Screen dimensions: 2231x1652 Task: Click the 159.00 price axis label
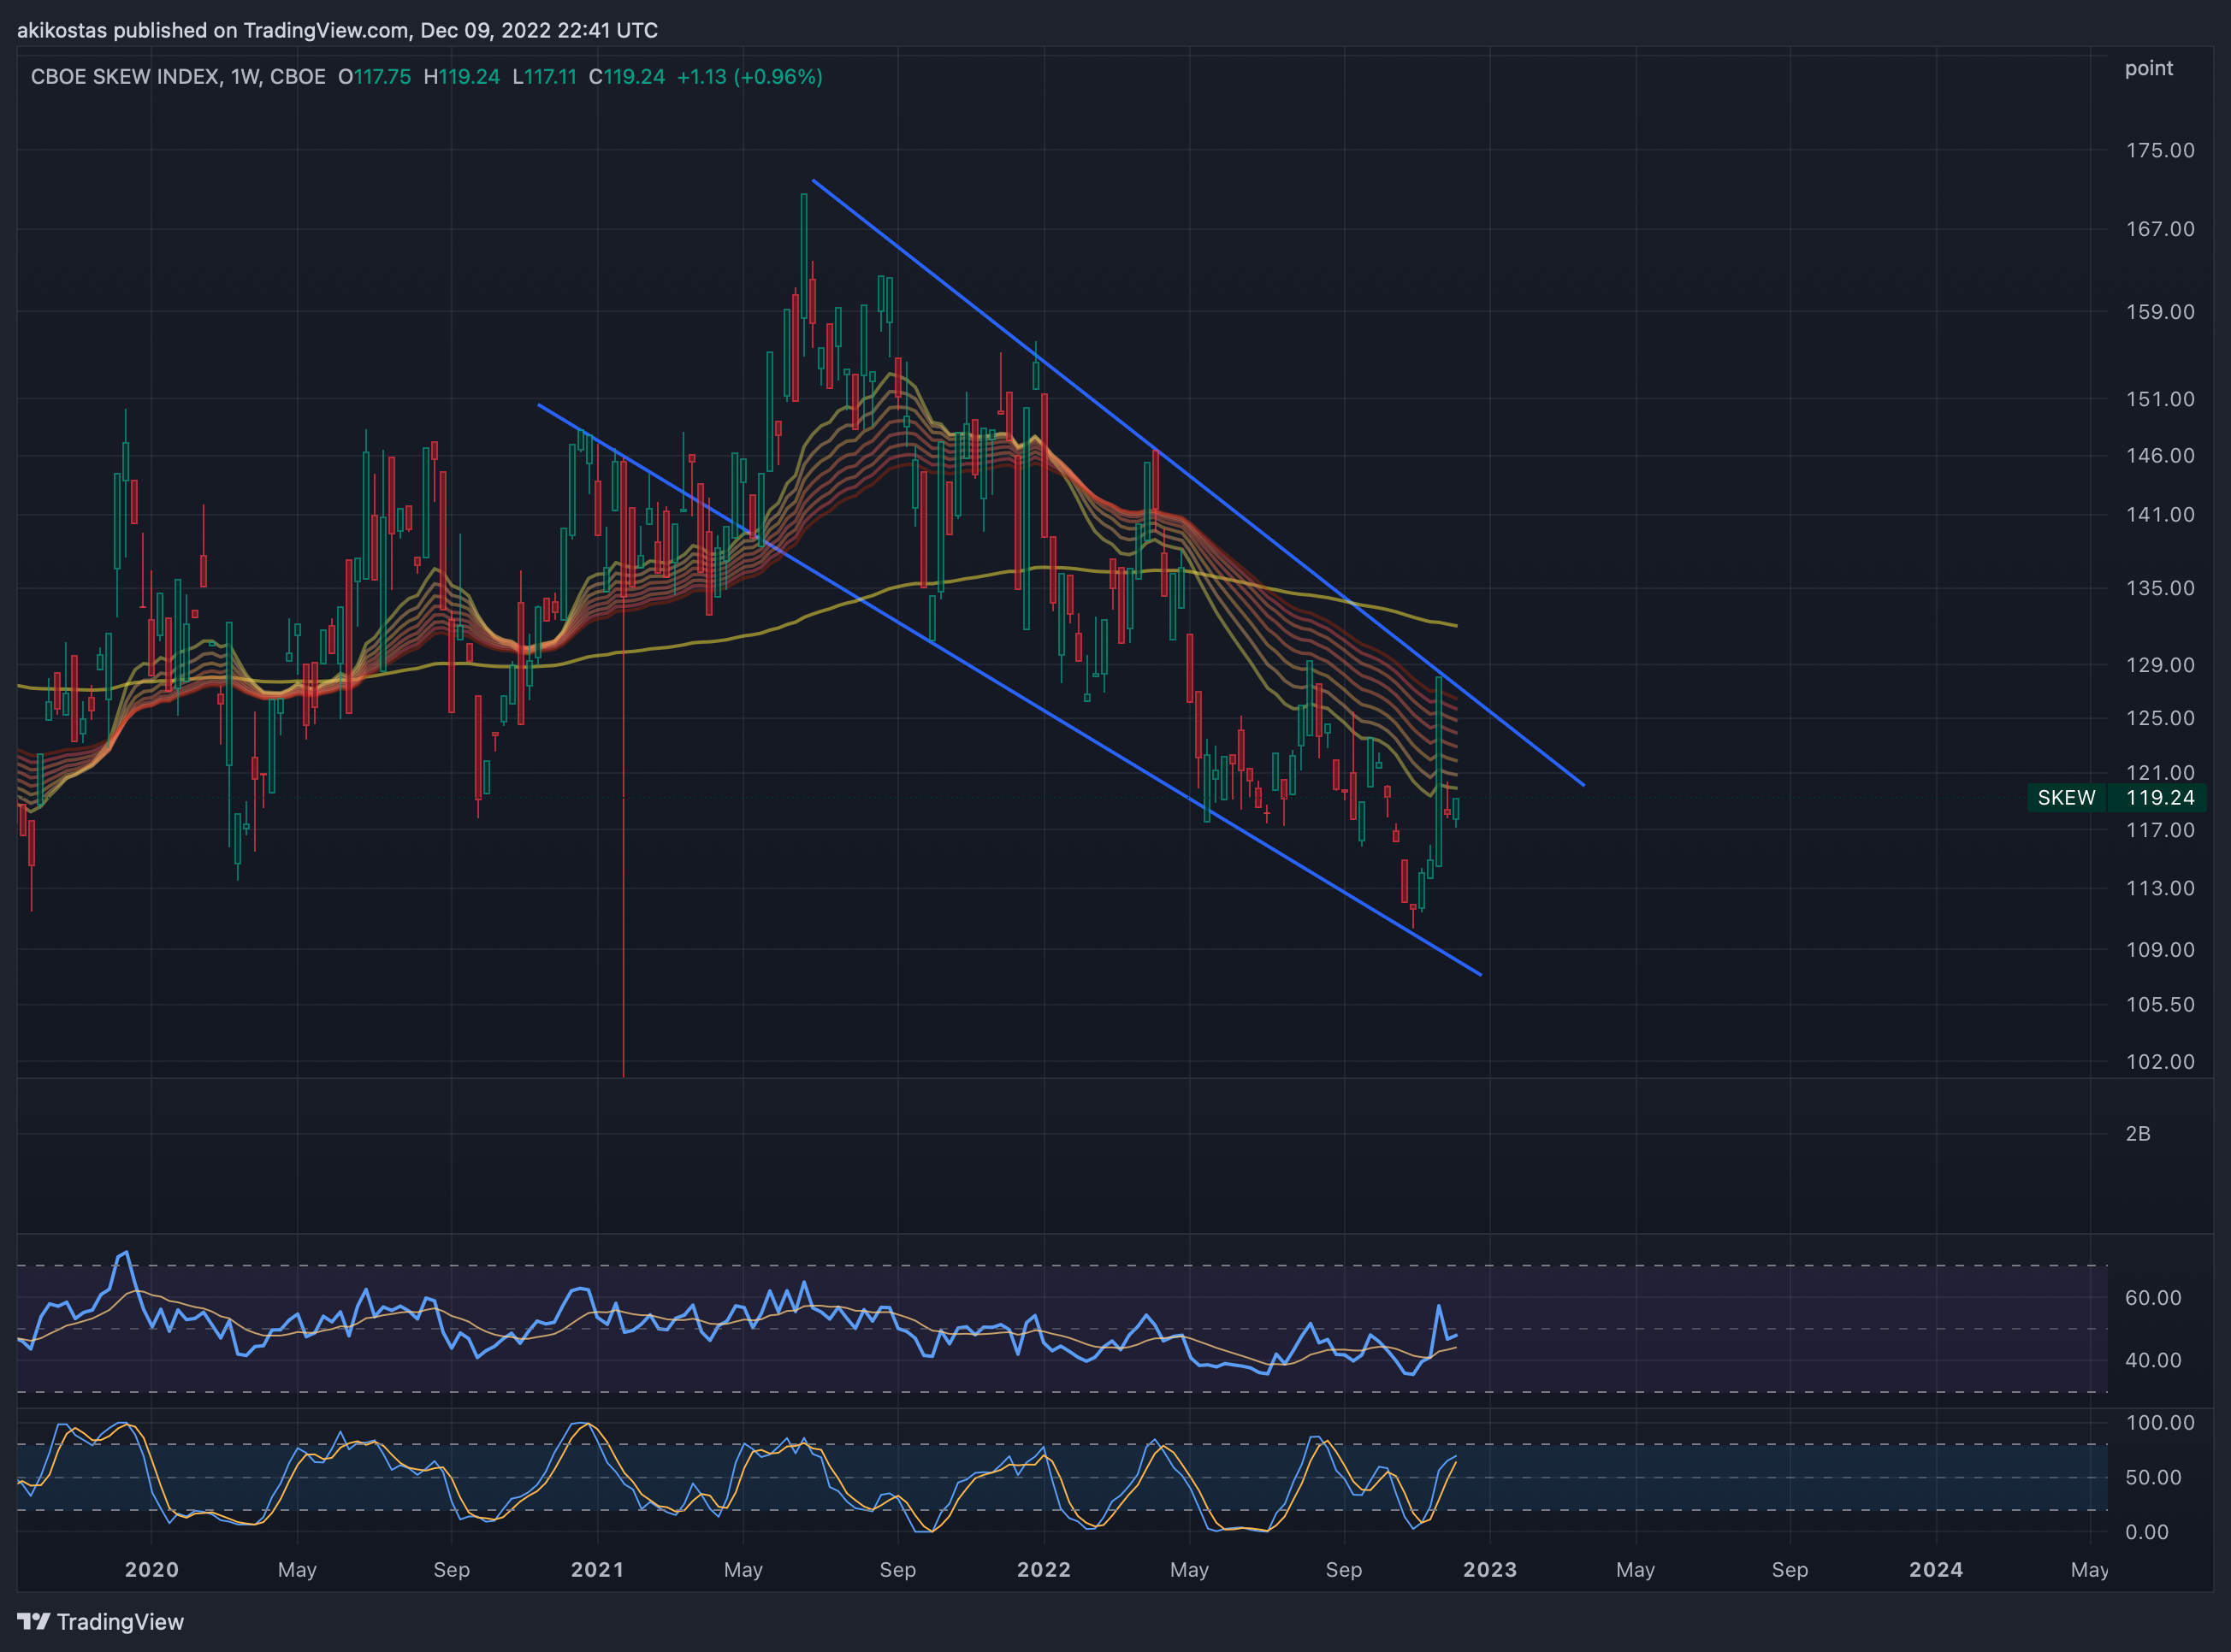click(x=2160, y=312)
